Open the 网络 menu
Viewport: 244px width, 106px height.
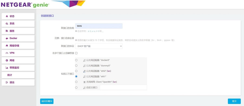pos(18,60)
